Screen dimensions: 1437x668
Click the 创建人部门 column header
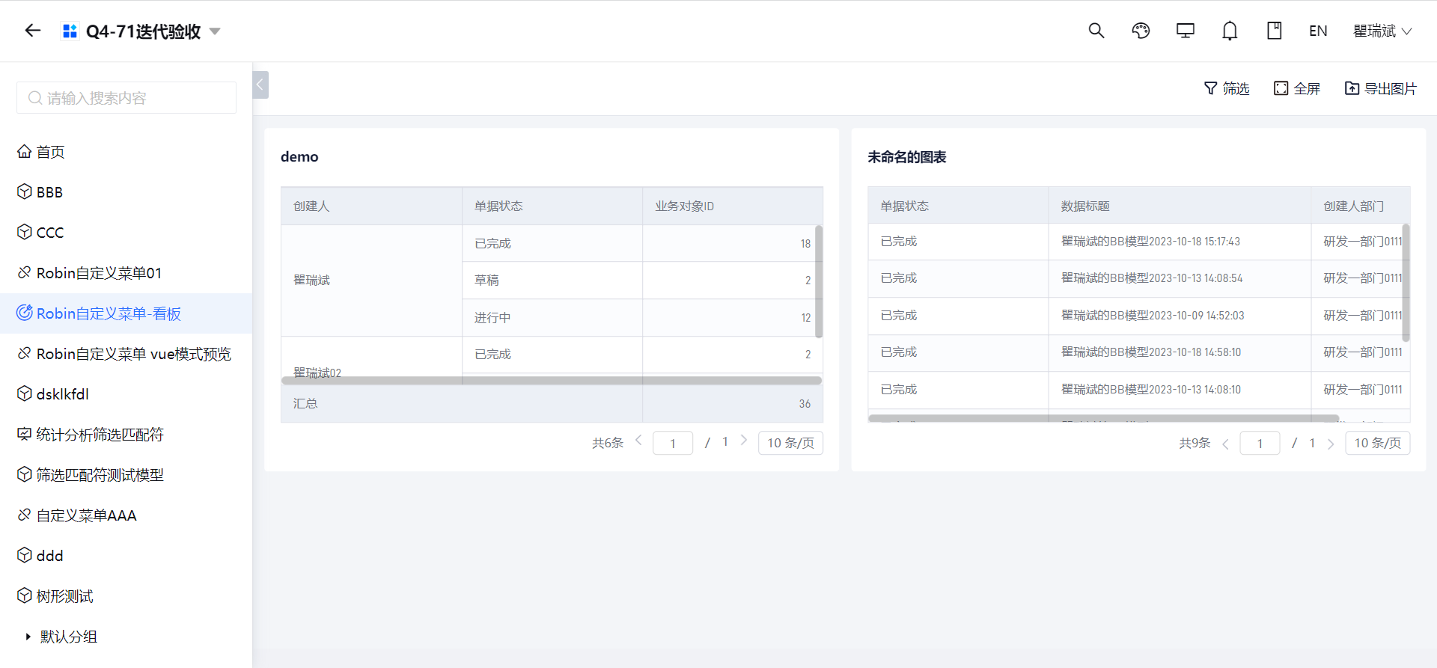pos(1361,206)
